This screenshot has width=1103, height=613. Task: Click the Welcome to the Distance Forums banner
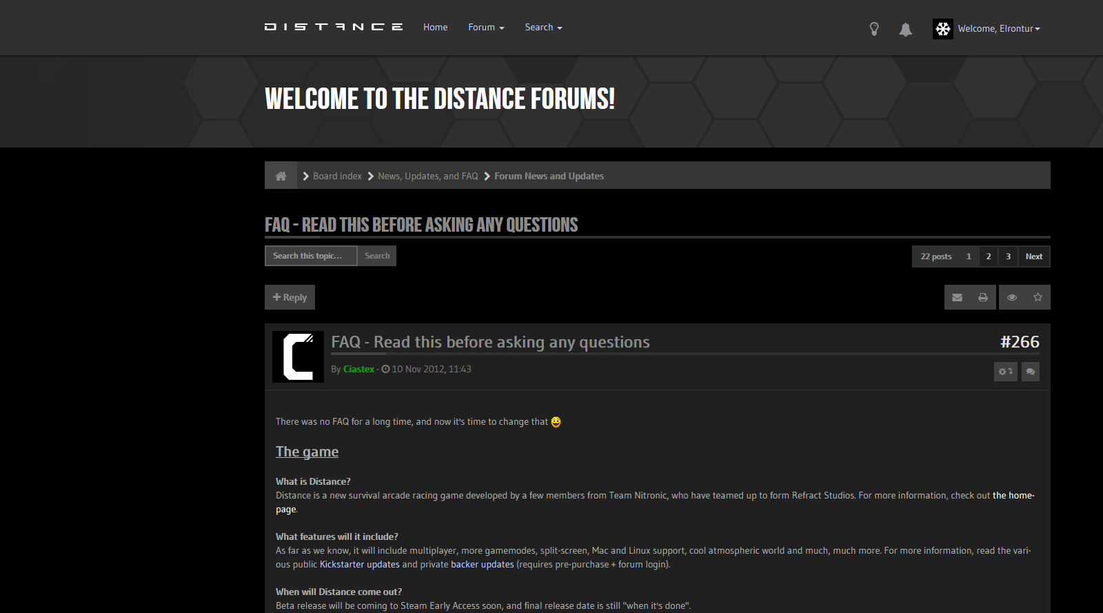[x=440, y=99]
